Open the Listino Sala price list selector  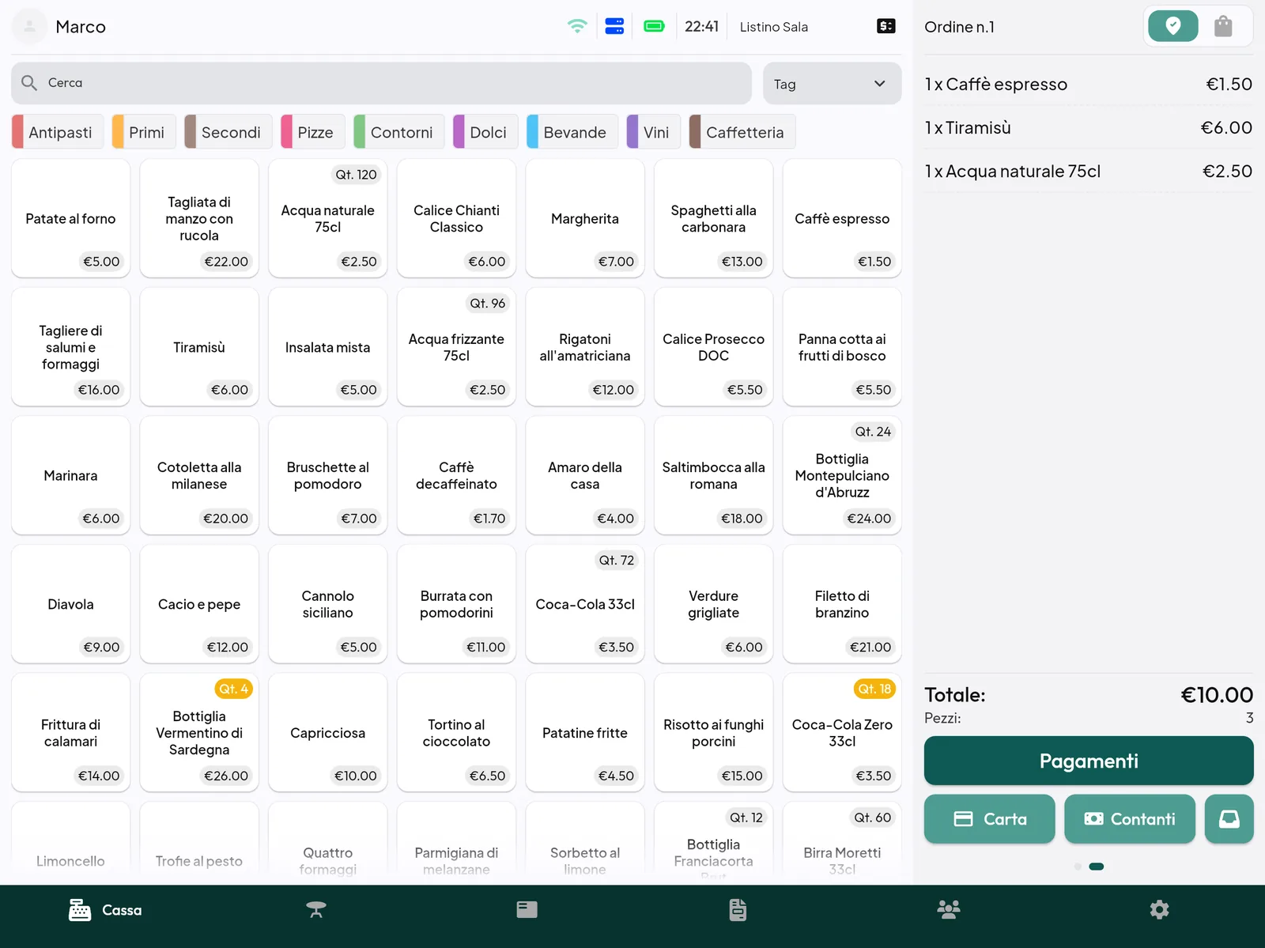[x=773, y=27]
